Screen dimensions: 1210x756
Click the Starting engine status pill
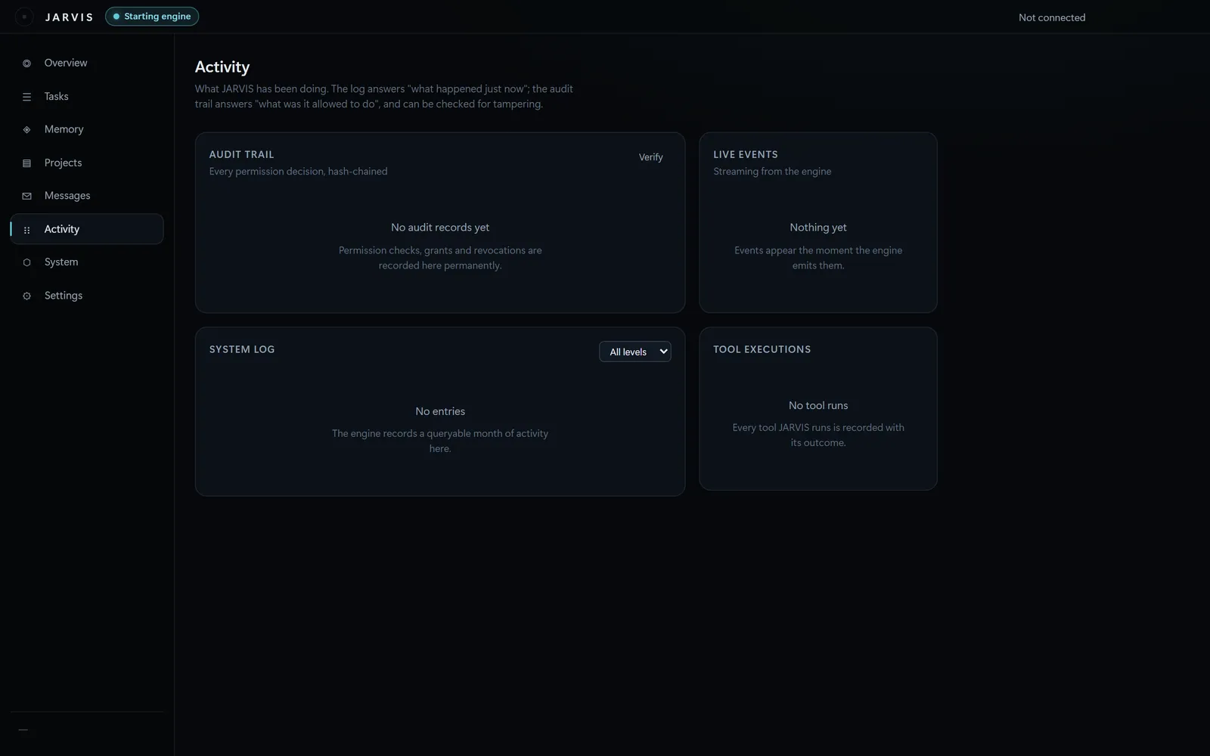pos(152,17)
